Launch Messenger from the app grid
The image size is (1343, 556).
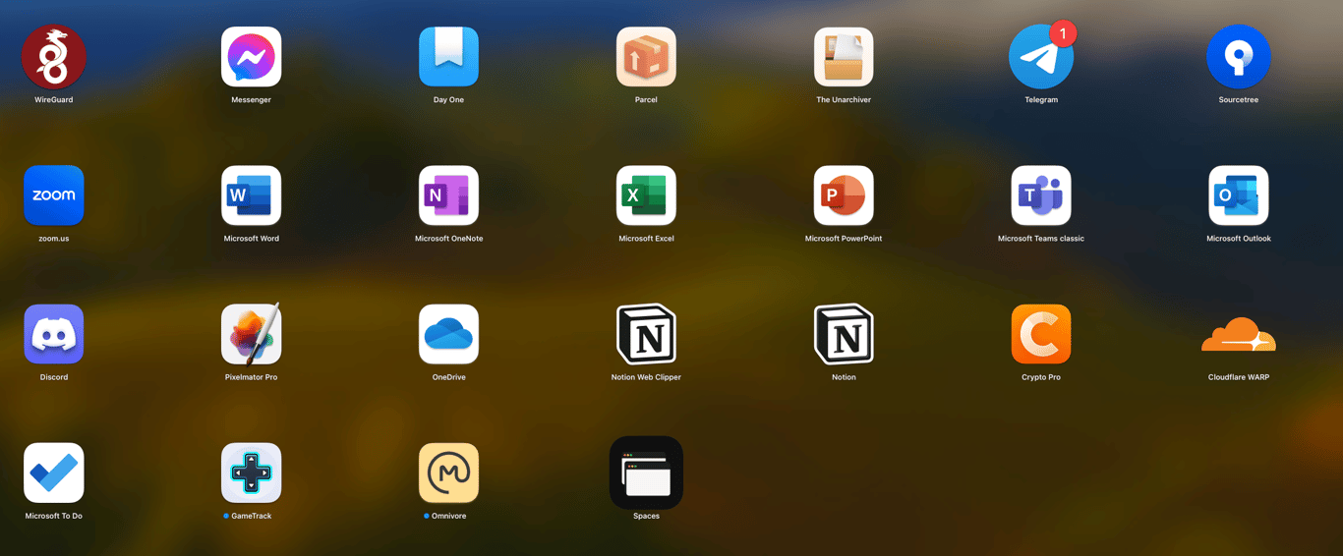click(x=251, y=57)
